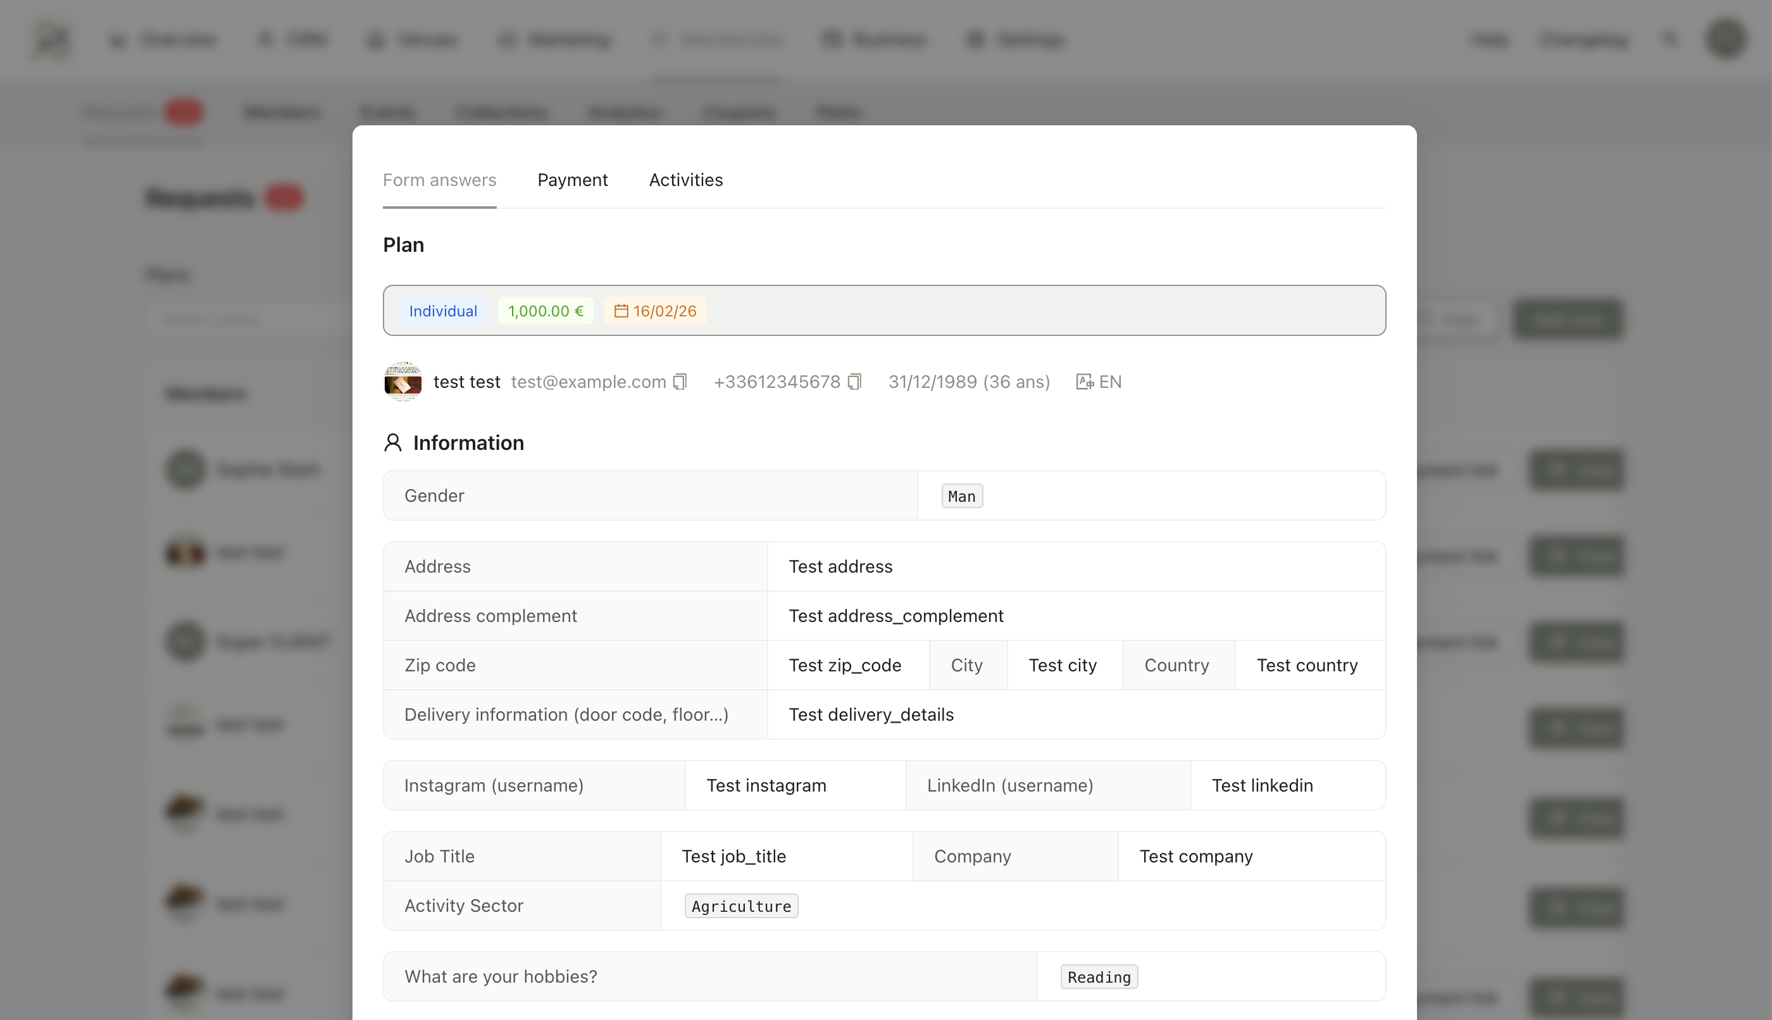Click the app logo in top-left corner

tap(52, 39)
